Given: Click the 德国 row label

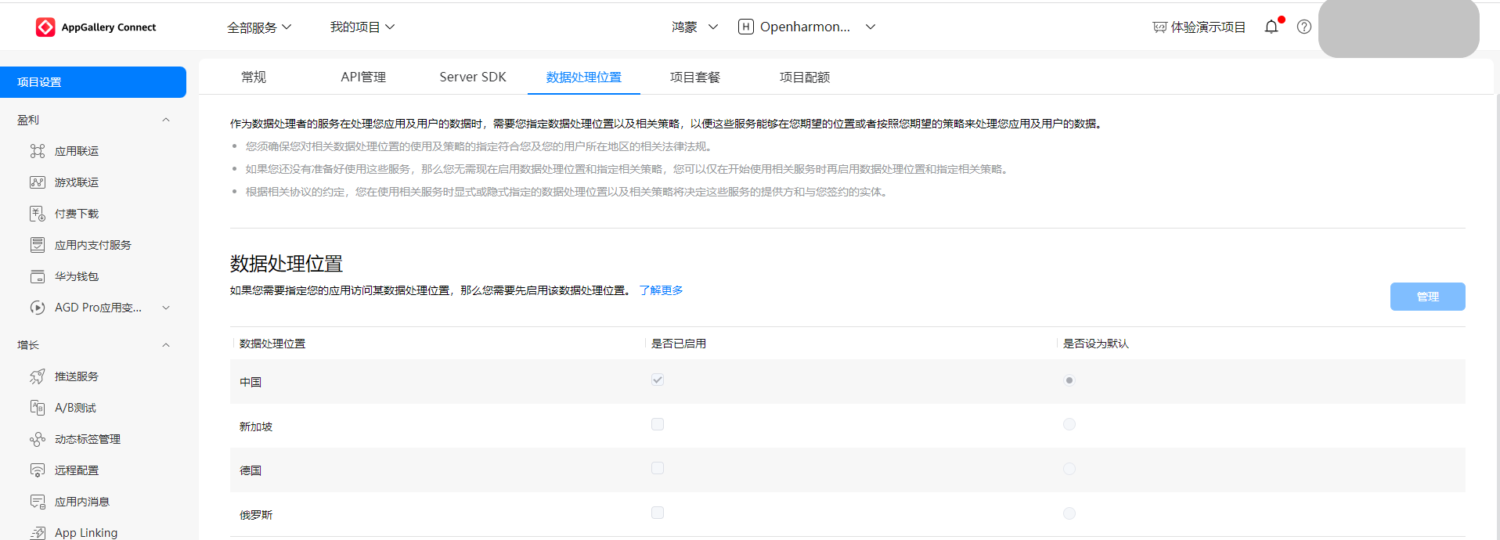Looking at the screenshot, I should click(251, 470).
